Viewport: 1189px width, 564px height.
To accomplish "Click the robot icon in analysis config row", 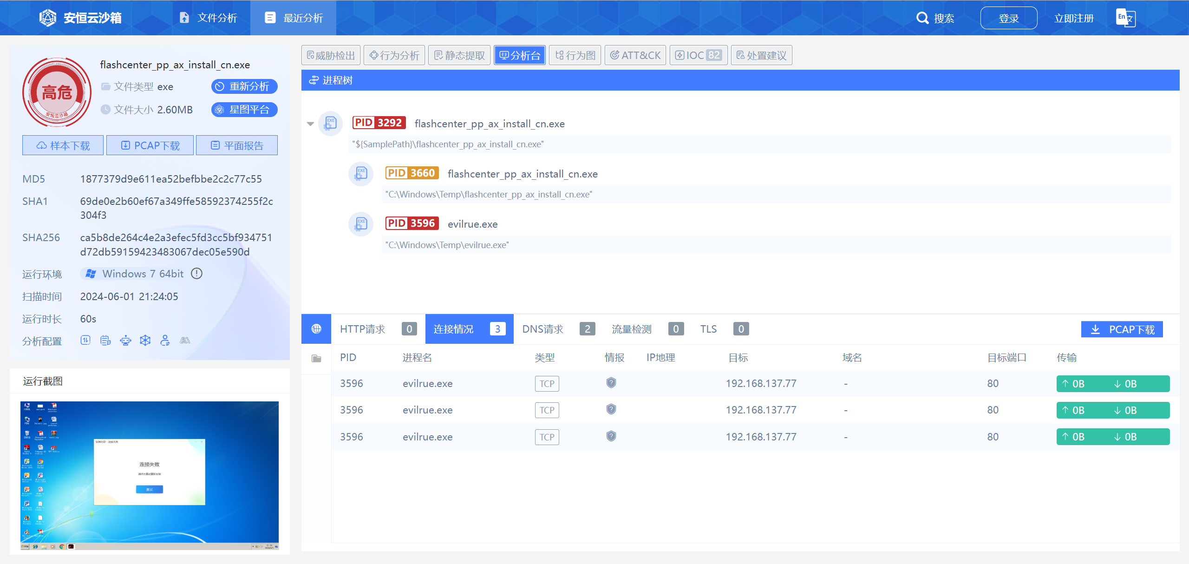I will click(125, 341).
